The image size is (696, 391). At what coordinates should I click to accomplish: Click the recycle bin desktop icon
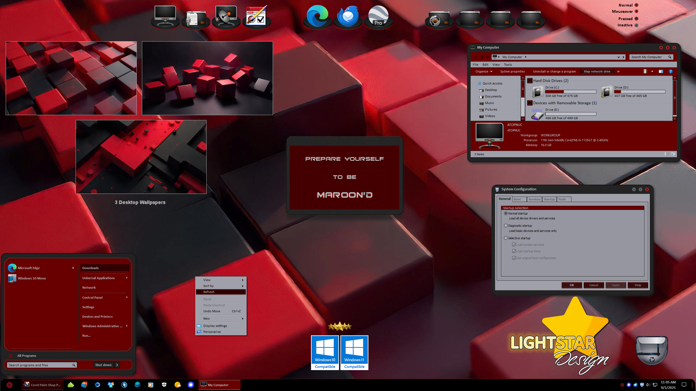[652, 350]
